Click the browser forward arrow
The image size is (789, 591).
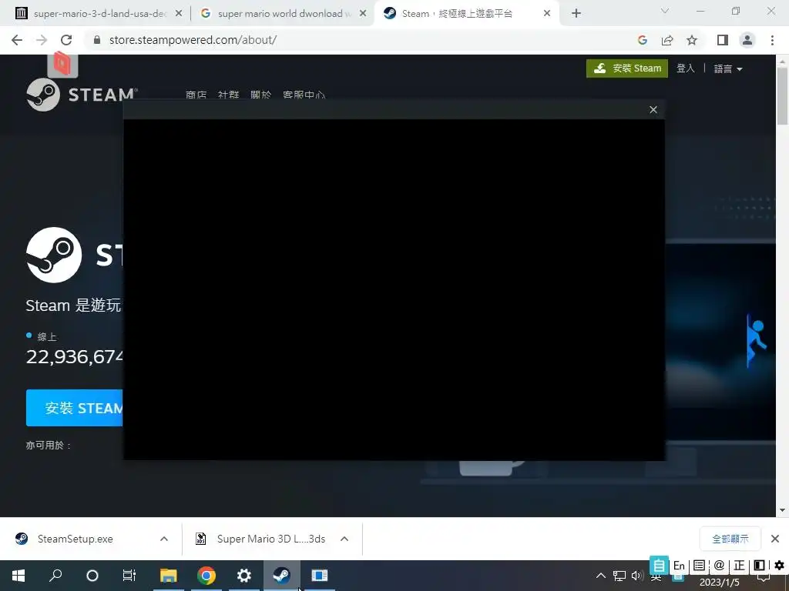click(x=42, y=40)
